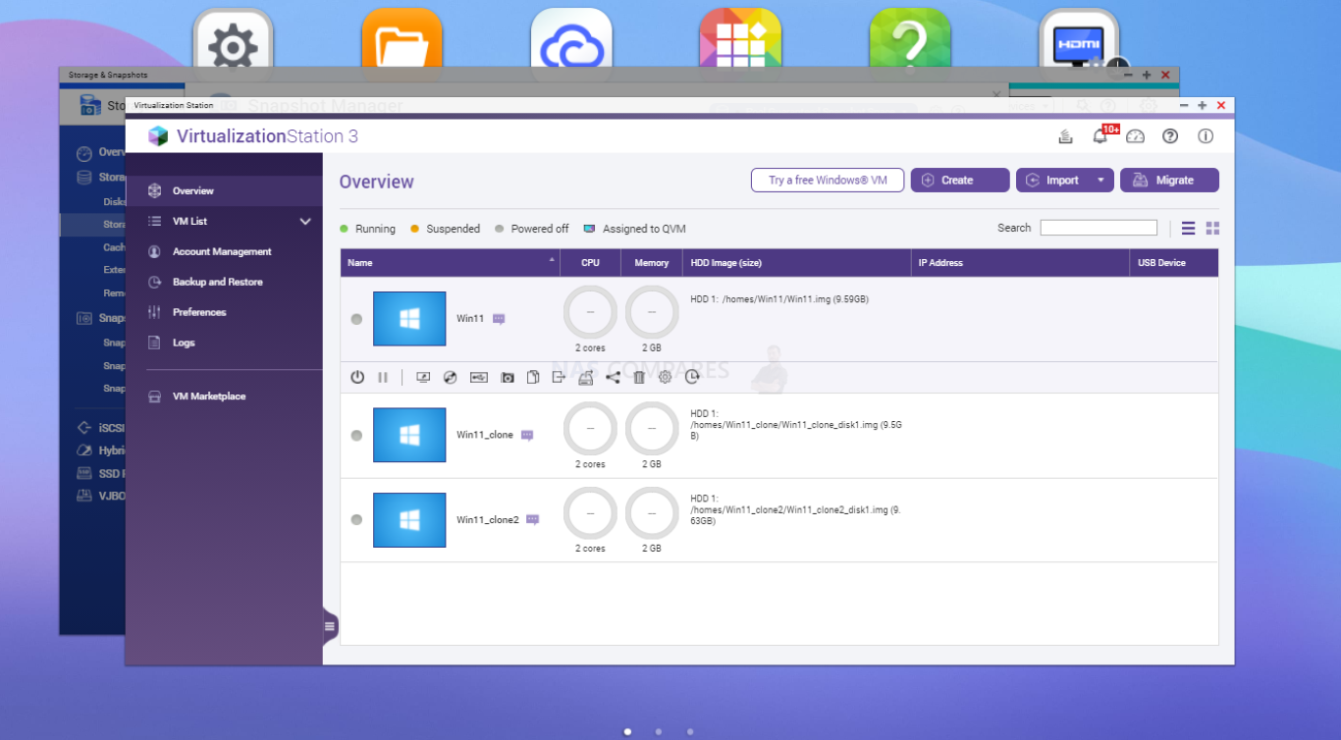Click the USB device icon for Win11
Image resolution: width=1341 pixels, height=740 pixels.
pos(478,377)
